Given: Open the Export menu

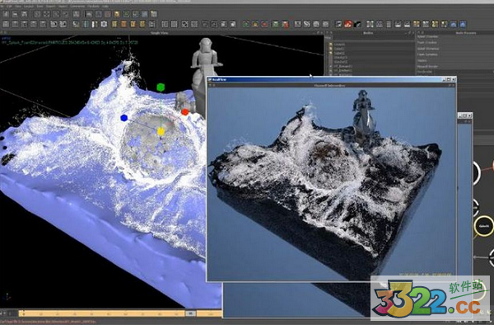Looking at the screenshot, I should pos(50,7).
